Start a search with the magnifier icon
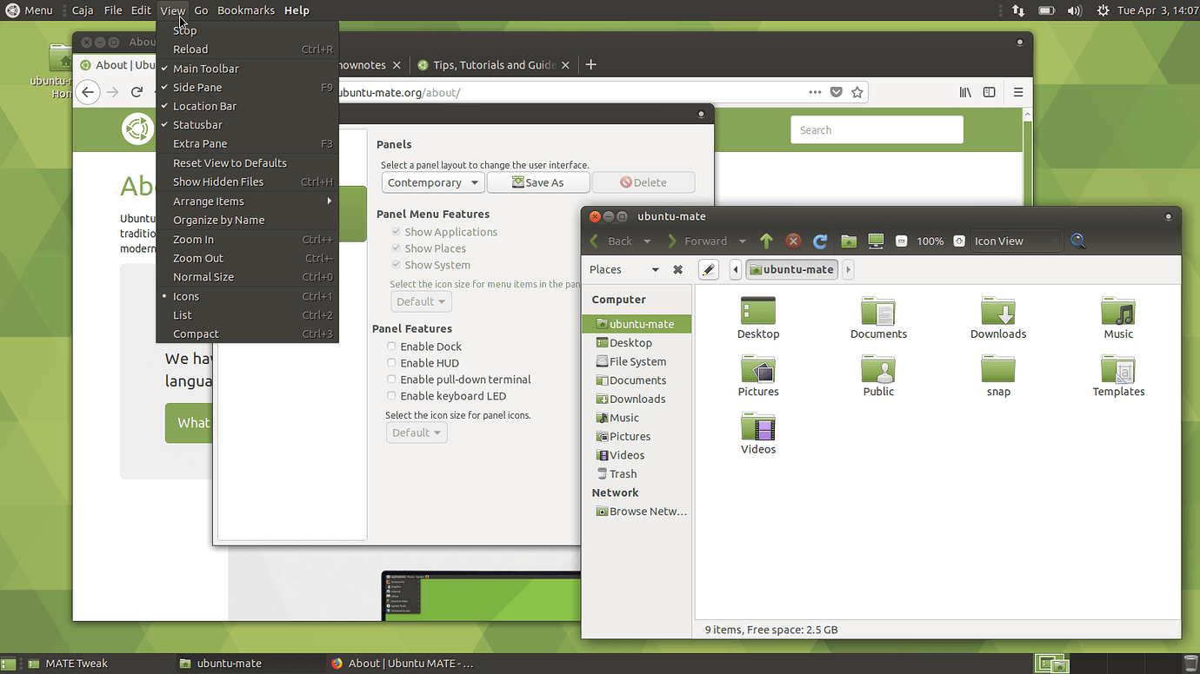The width and height of the screenshot is (1200, 674). (x=1077, y=241)
